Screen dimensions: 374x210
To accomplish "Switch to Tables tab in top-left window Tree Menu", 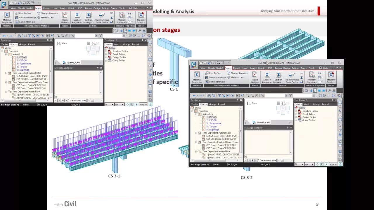I will point(4,44).
